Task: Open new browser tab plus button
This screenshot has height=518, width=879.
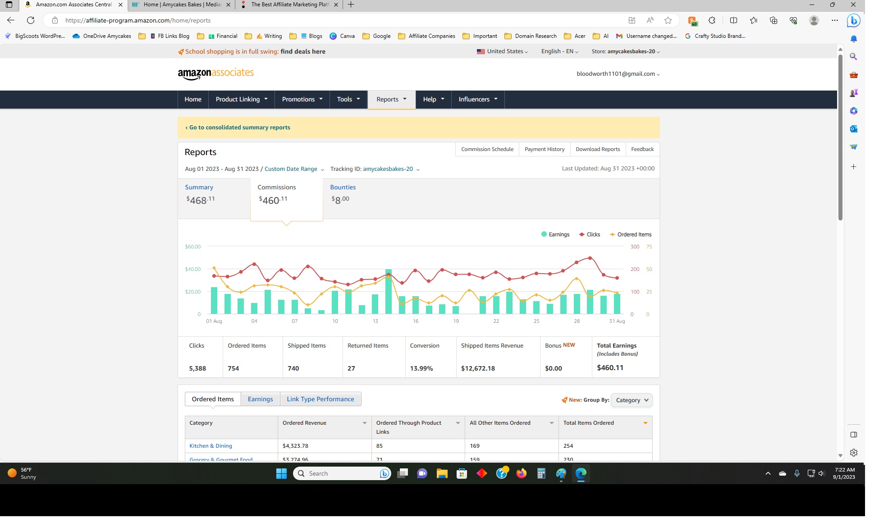Action: (351, 5)
